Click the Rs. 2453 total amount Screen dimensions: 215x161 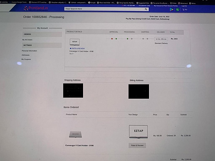click(174, 39)
